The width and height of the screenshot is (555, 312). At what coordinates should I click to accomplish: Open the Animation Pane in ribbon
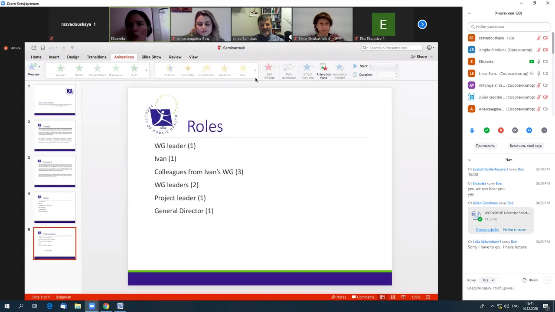point(323,71)
